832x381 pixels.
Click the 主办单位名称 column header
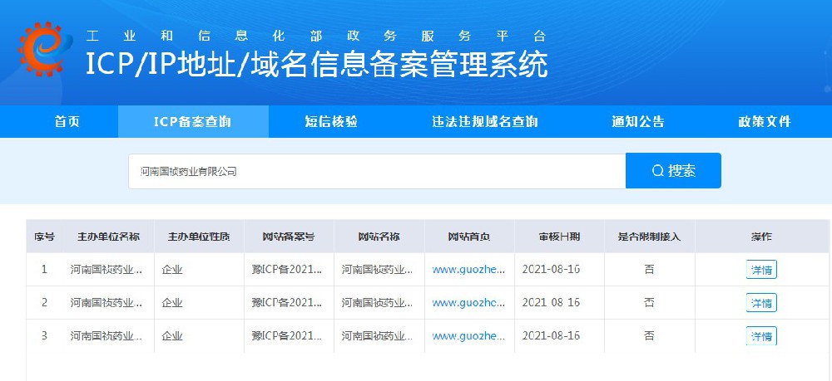coord(108,237)
